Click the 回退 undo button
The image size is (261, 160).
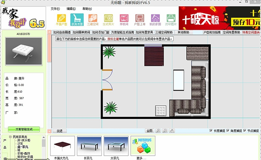click(x=60, y=131)
